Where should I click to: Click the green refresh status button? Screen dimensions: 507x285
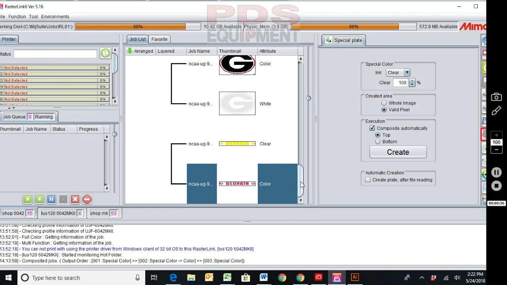pos(105,53)
